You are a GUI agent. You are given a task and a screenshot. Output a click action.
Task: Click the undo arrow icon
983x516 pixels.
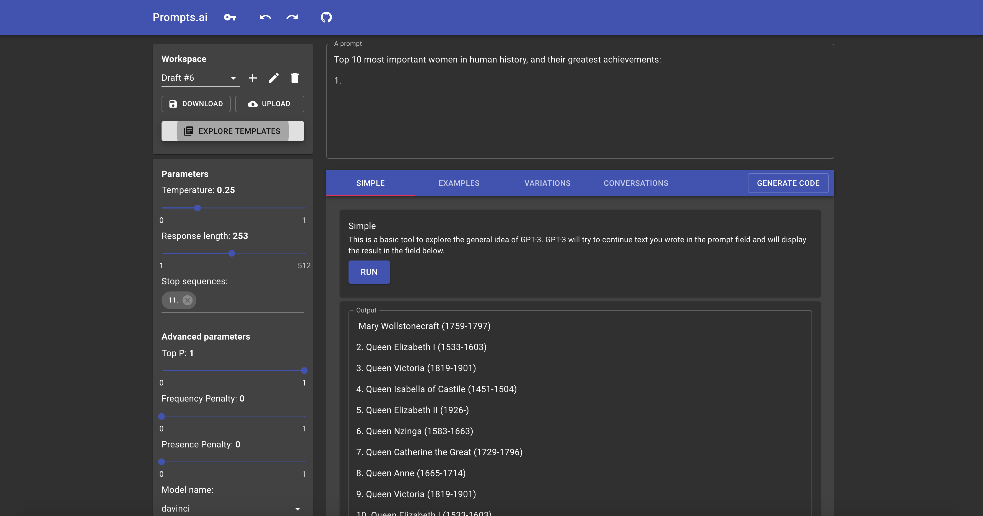265,17
